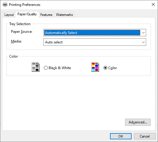
Task: Switch to the Features tab
Action: (x=46, y=15)
